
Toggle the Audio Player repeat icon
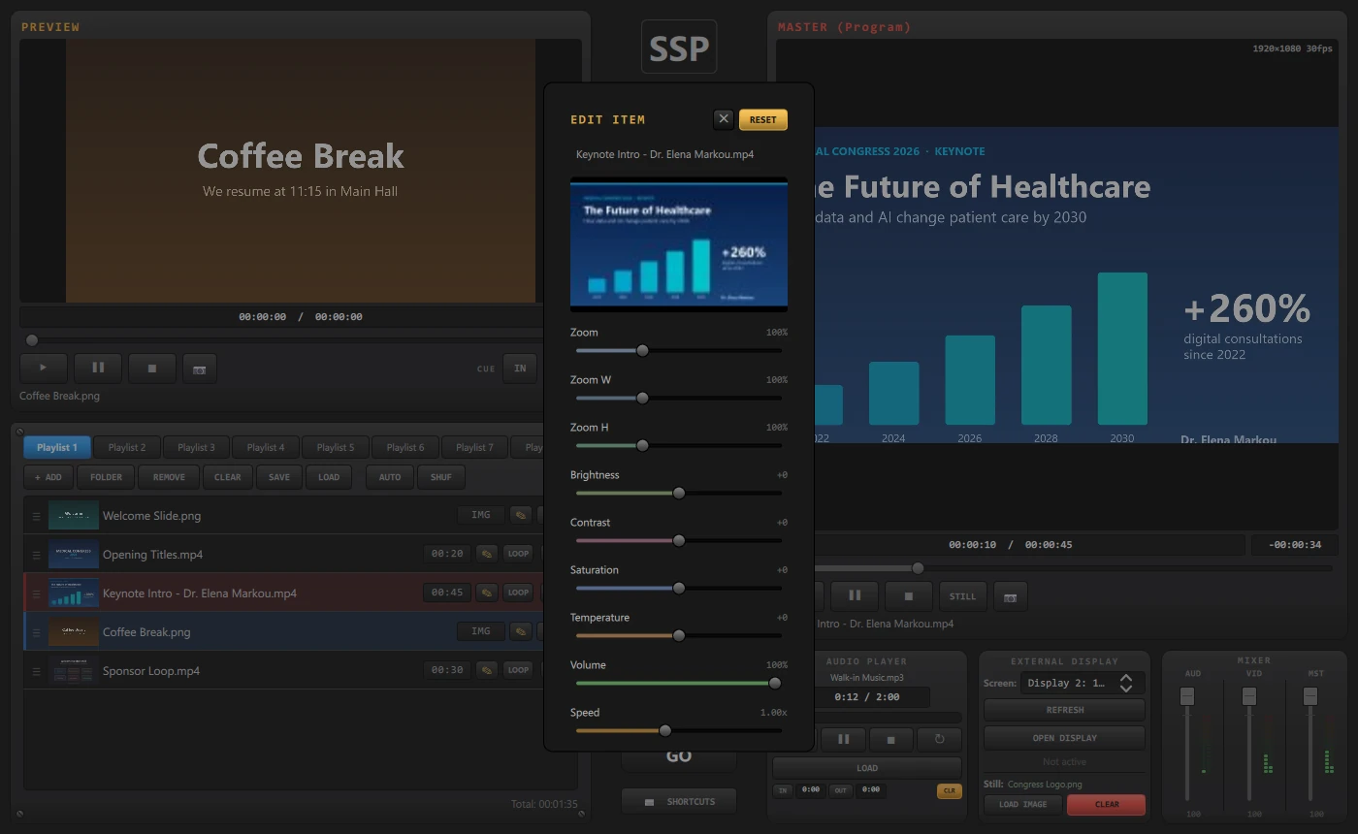coord(939,739)
